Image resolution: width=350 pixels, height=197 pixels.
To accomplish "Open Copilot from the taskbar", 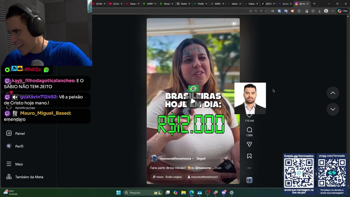I will tap(176, 193).
